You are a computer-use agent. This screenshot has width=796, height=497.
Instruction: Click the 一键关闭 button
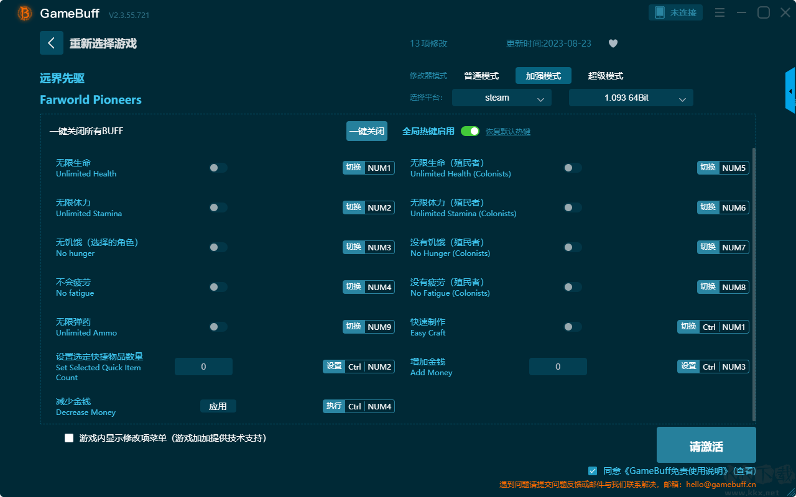367,131
